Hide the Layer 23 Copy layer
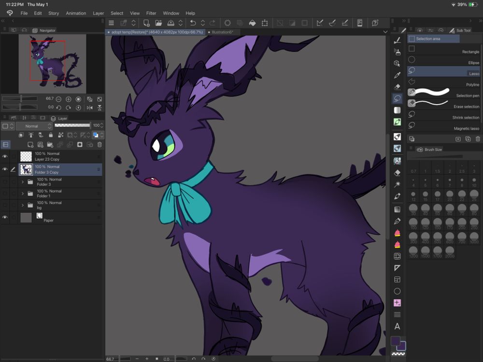Screen dimensions: 483x362 point(5,156)
